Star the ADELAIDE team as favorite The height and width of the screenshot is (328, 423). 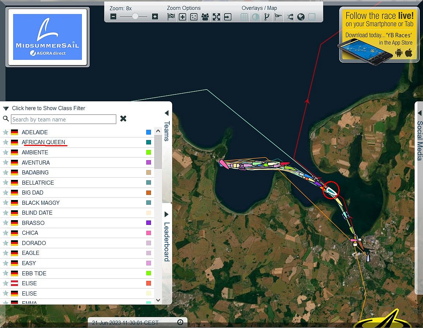[5, 132]
